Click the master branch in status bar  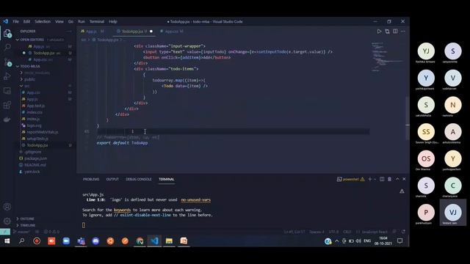[21, 232]
